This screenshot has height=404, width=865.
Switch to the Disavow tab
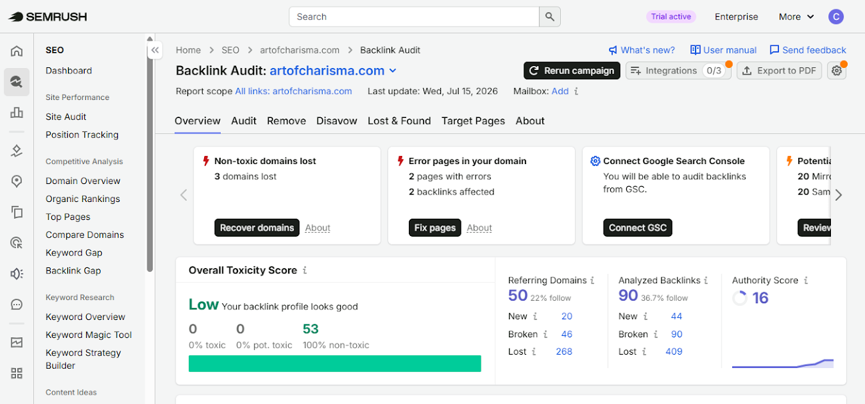pos(337,121)
